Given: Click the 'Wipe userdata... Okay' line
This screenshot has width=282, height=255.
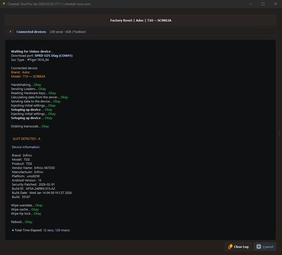Looking at the screenshot, I should (x=27, y=205).
